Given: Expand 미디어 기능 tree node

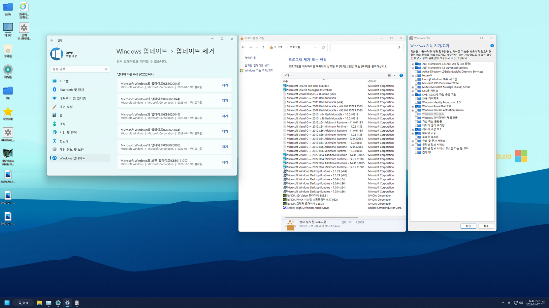Looking at the screenshot, I should (x=413, y=133).
